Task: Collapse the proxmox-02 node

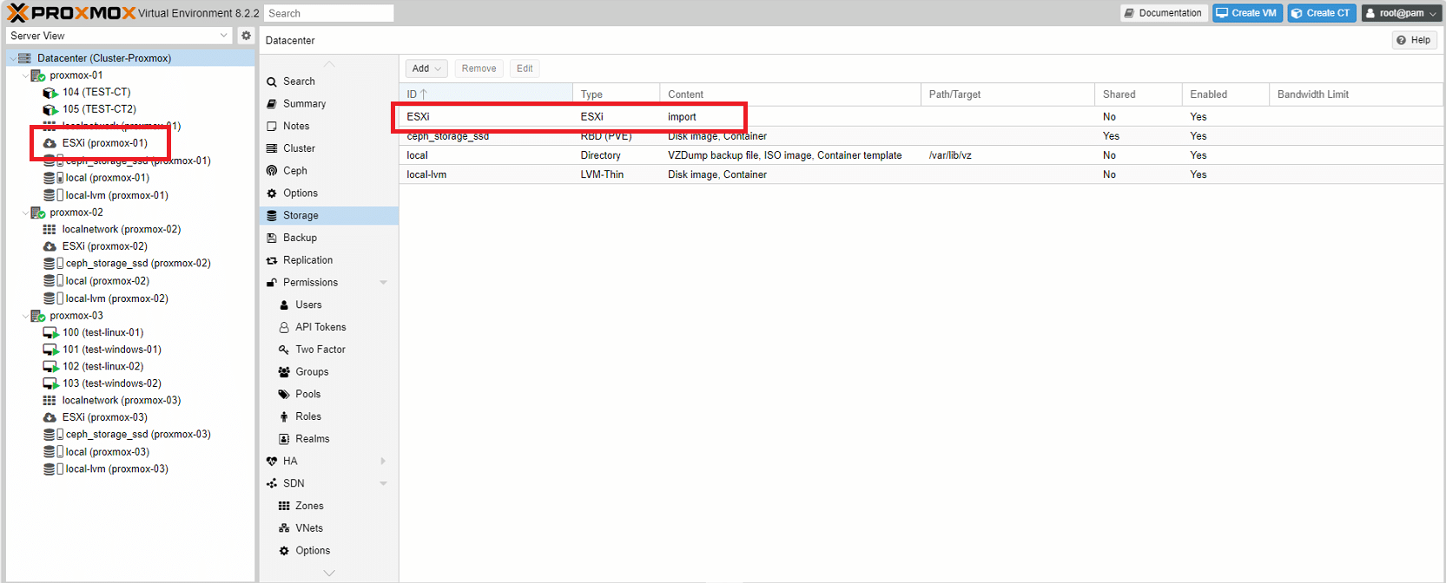Action: pos(24,213)
